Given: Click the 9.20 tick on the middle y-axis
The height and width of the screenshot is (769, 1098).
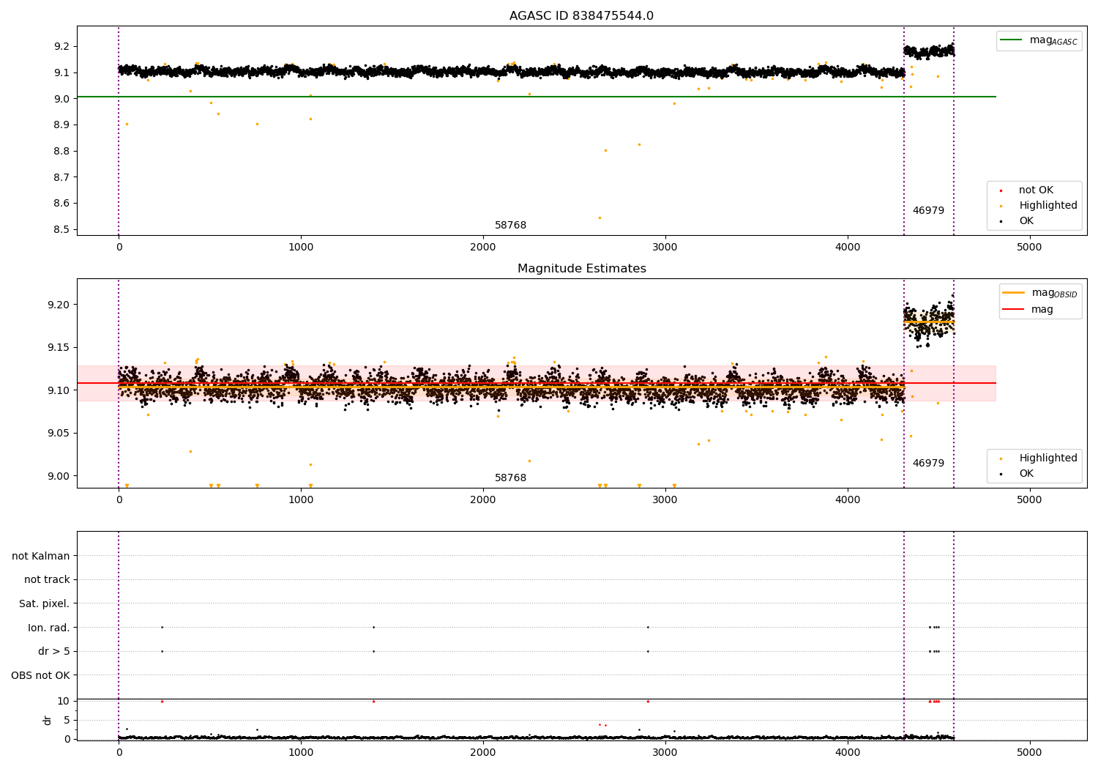Looking at the screenshot, I should click(x=59, y=305).
